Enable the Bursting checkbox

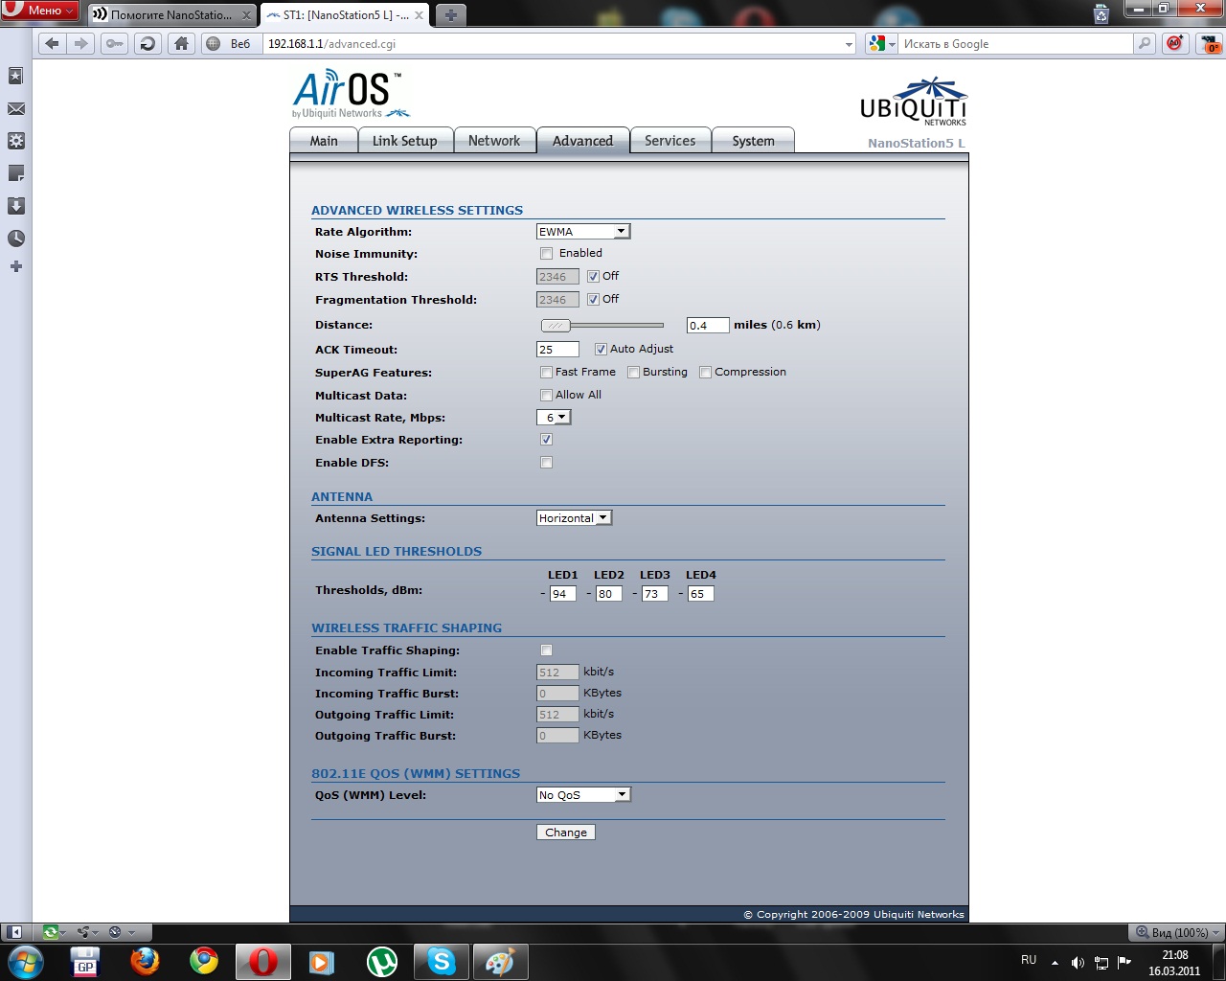pos(633,373)
